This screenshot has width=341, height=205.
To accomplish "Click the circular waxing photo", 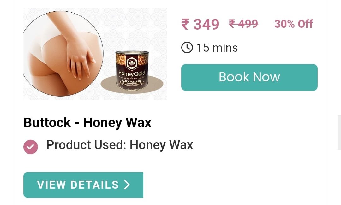I will (63, 53).
